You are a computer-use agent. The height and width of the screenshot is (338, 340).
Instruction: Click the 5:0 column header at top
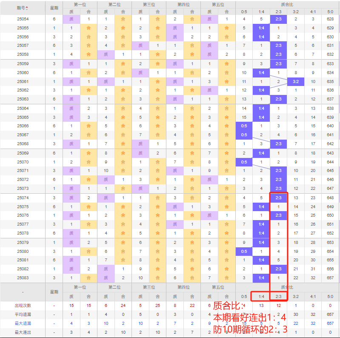(330, 11)
